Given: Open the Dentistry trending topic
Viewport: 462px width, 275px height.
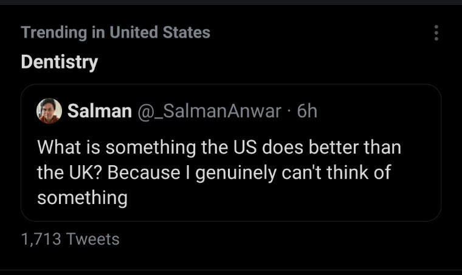Looking at the screenshot, I should [x=59, y=62].
